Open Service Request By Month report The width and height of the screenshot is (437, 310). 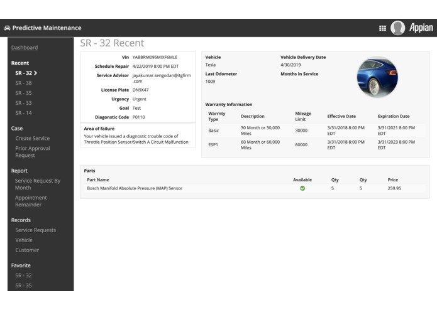pos(38,184)
